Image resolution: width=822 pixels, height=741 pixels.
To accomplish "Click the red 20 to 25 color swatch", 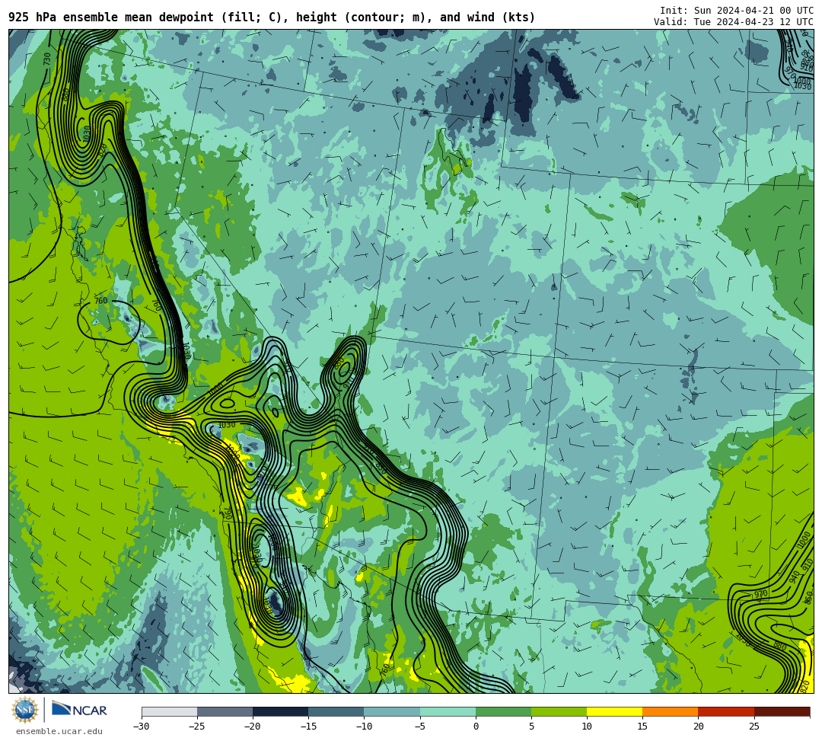I will (x=726, y=711).
